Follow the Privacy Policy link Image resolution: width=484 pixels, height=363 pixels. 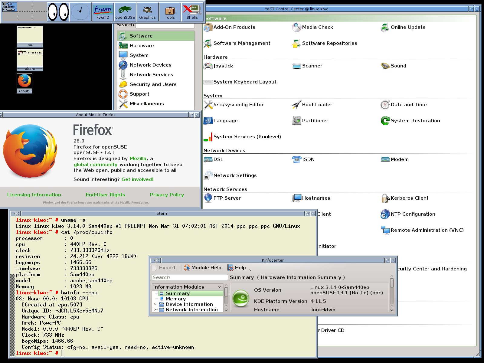(x=167, y=195)
